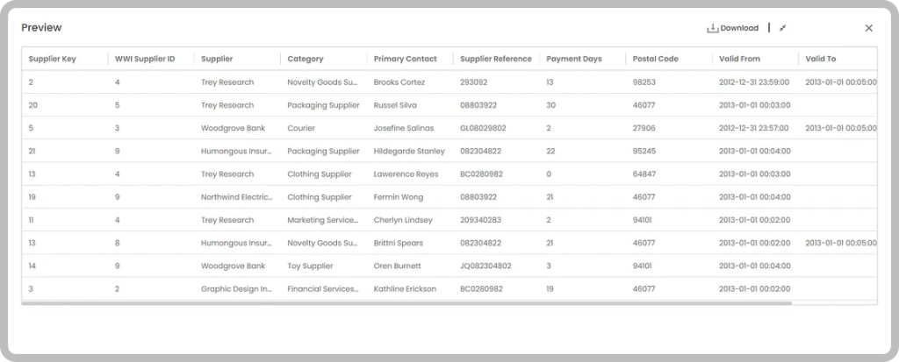Select the Kathline Erickson cell
Screen dimensions: 899x362
(x=405, y=288)
